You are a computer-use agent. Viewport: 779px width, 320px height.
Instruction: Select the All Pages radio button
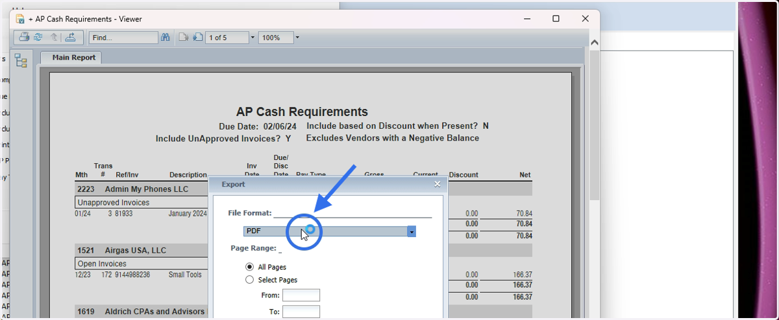[249, 267]
